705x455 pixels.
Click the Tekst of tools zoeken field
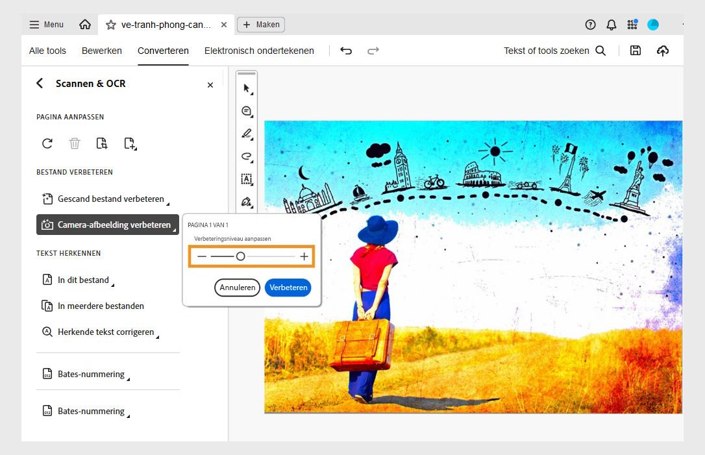[x=546, y=50]
